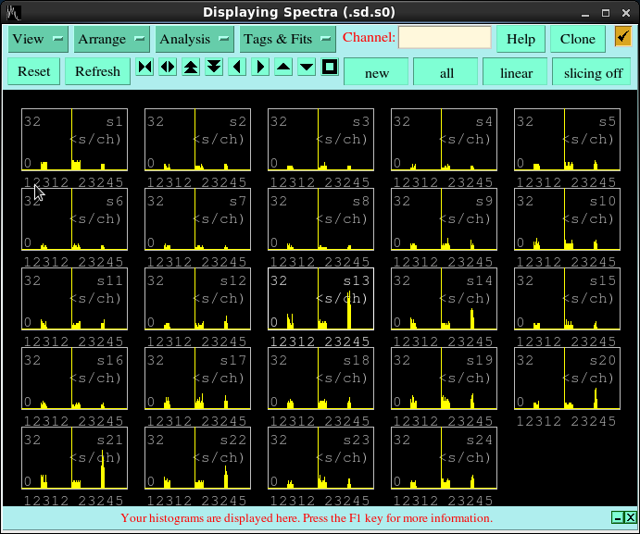Select spectrum s15 histogram
640x534 pixels.
click(568, 299)
